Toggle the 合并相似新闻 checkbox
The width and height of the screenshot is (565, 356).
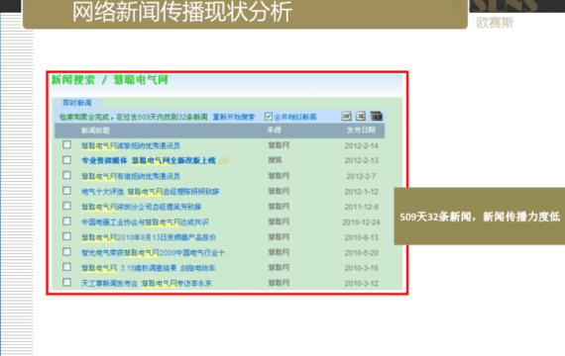coord(268,116)
